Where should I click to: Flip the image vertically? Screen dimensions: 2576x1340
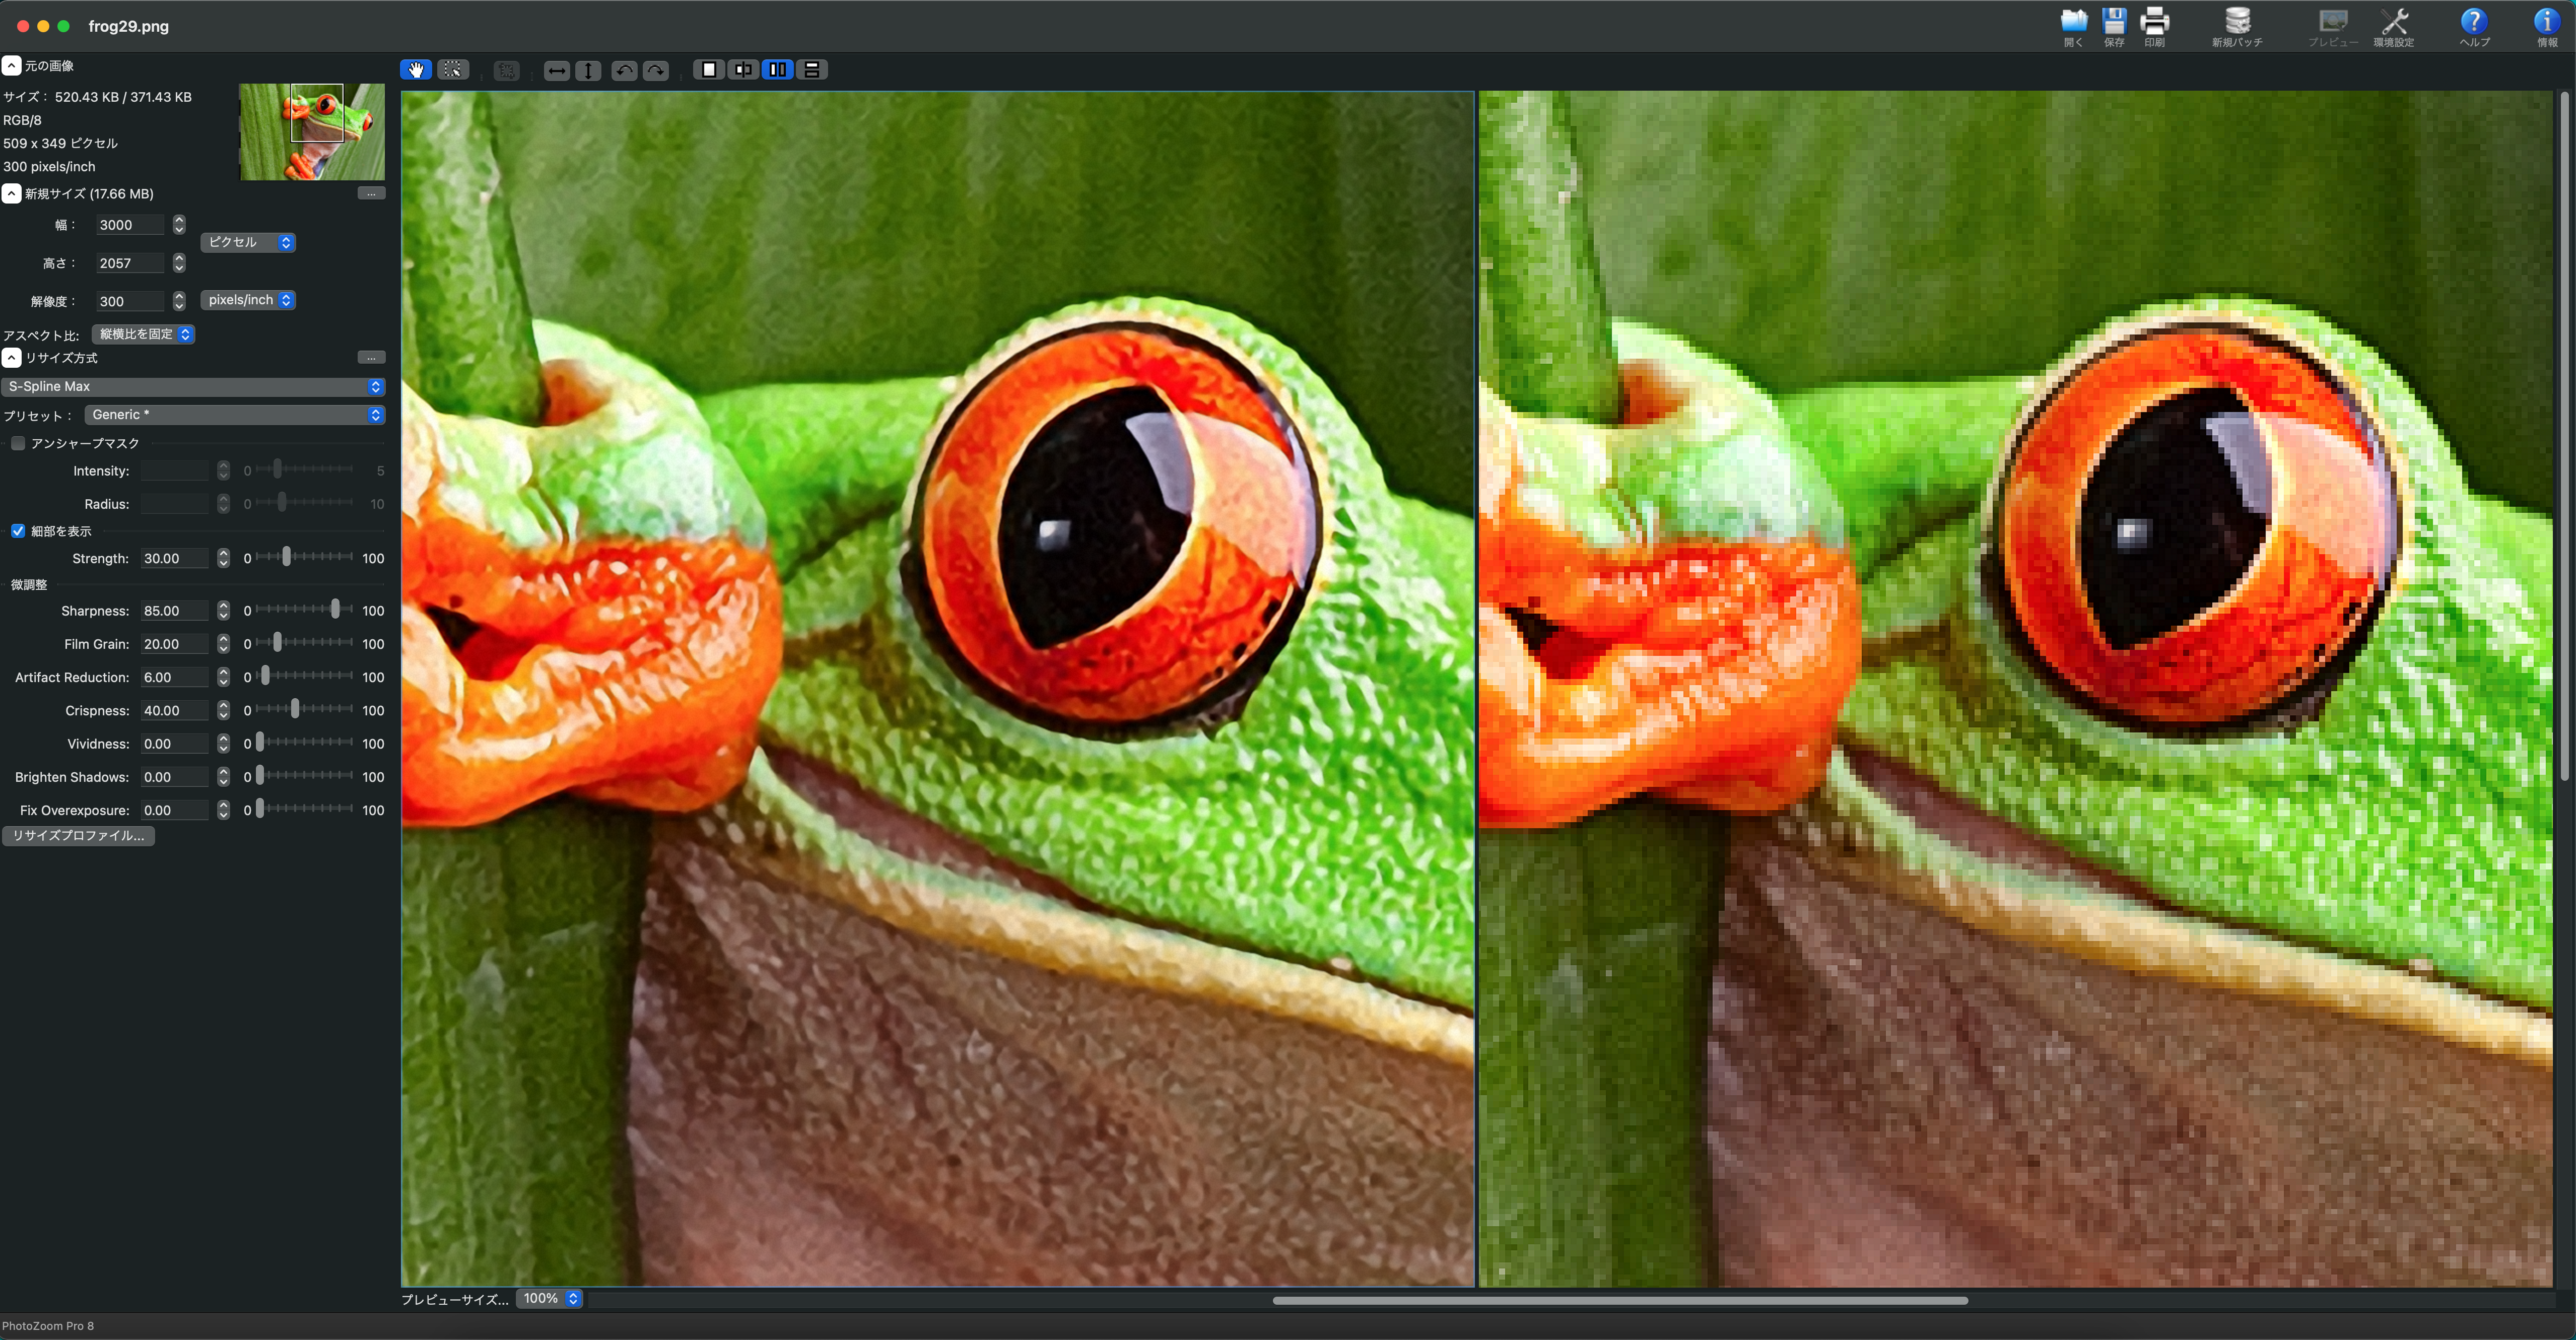pos(589,70)
